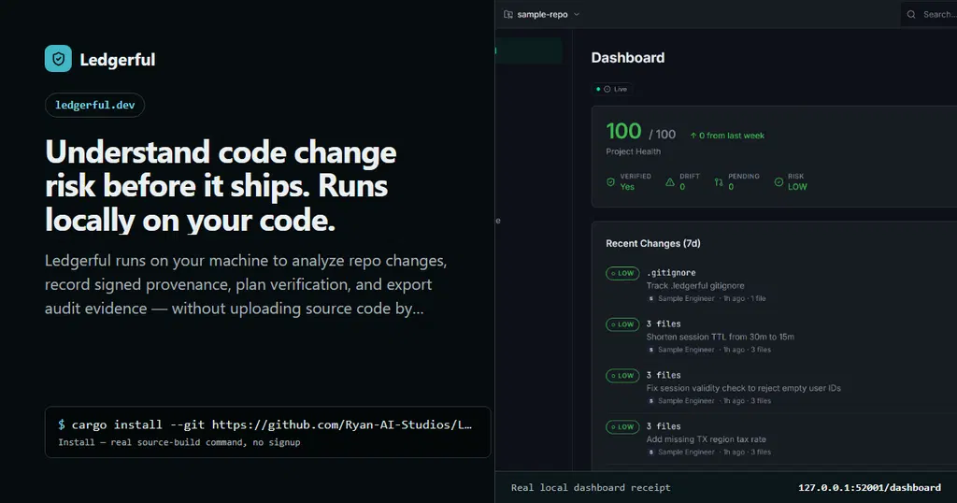Screen dimensions: 957x503
Task: Click the Recent Changes (7d) heading
Action: 653,244
